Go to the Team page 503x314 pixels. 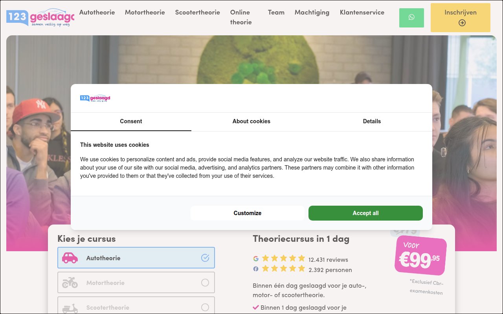276,12
